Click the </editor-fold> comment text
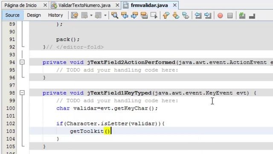The image size is (273, 154). (x=80, y=47)
